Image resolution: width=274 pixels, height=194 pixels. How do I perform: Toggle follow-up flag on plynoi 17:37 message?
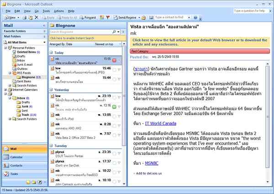tap(119, 163)
